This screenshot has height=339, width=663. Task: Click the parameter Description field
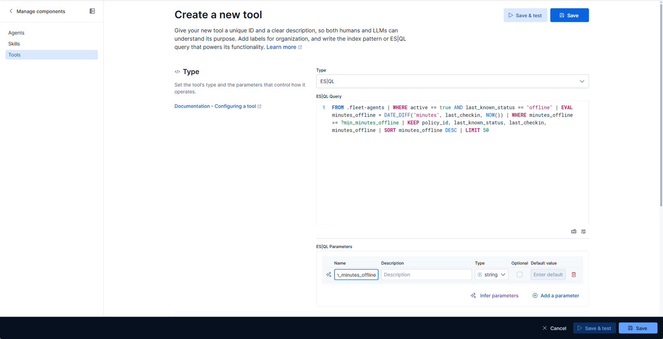[x=426, y=275]
